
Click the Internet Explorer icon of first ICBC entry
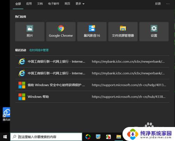(x=22, y=62)
